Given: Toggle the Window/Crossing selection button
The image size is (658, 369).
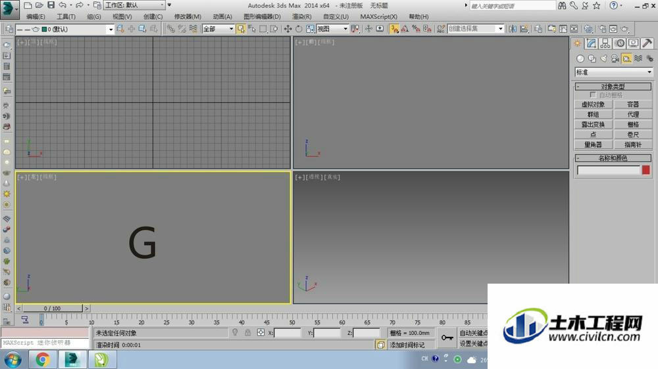Looking at the screenshot, I should [274, 29].
